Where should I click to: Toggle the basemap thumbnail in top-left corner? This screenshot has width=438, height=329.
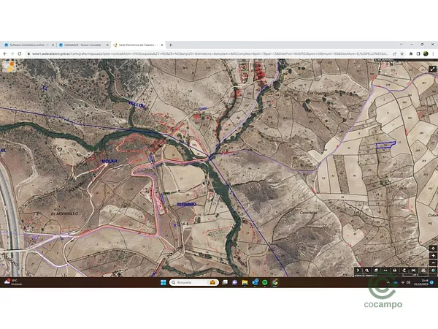[x=9, y=64]
